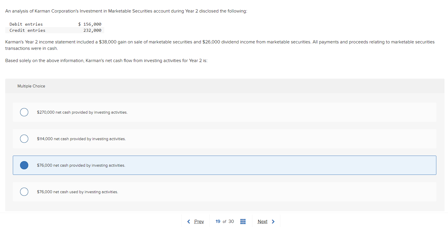
Task: Click the $ 156,000 debit value
Action: (90, 24)
